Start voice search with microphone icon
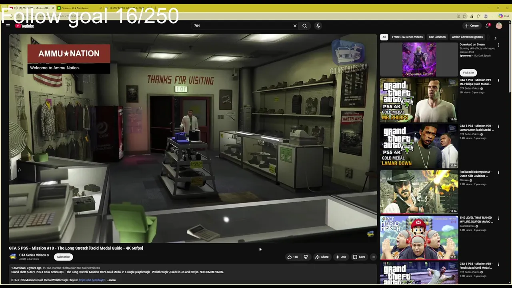This screenshot has height=288, width=512. pos(318,26)
